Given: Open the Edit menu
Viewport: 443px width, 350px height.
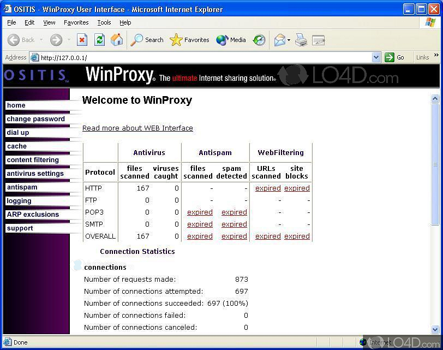Looking at the screenshot, I should (x=29, y=22).
